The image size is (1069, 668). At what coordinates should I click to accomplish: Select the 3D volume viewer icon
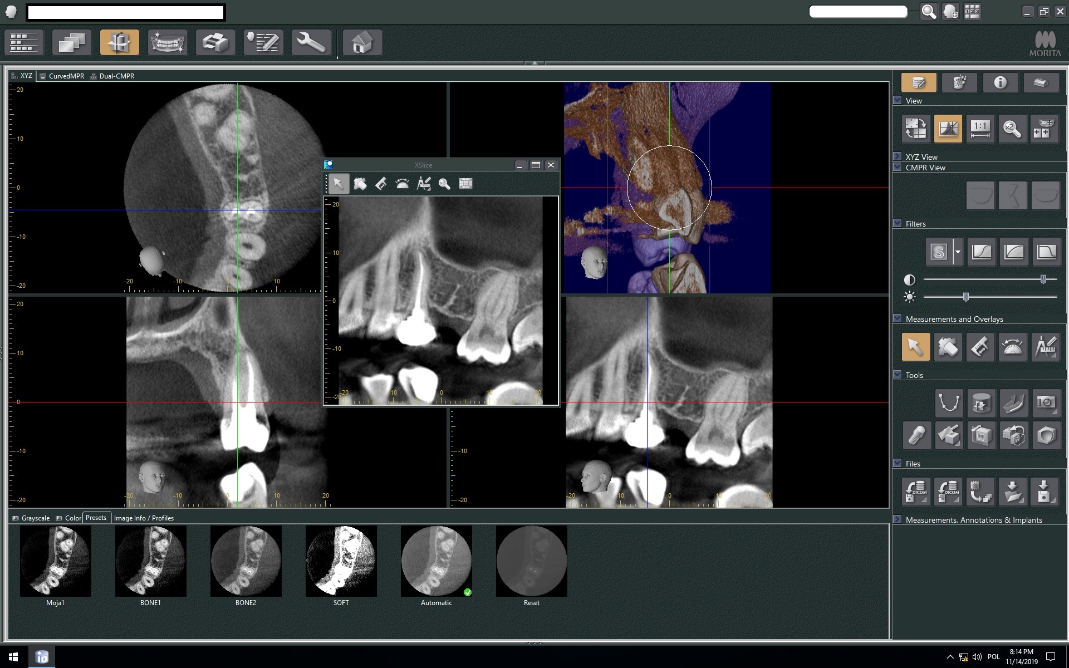120,42
